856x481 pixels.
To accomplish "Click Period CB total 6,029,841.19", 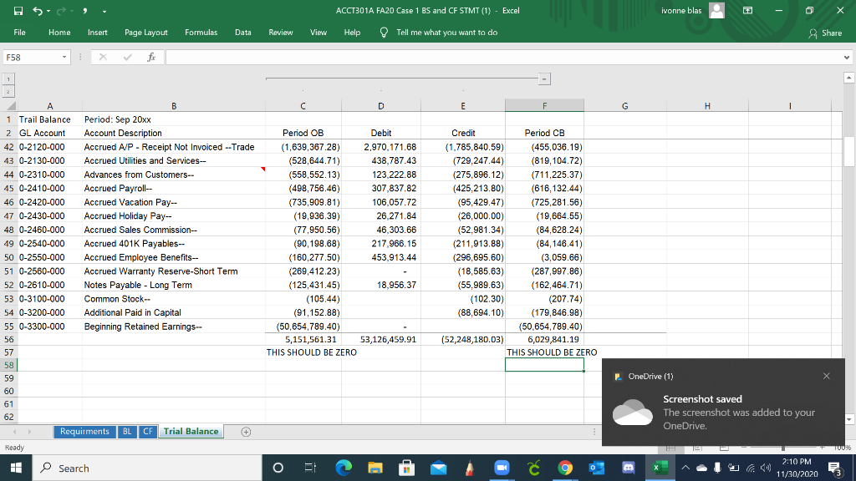I will [544, 339].
